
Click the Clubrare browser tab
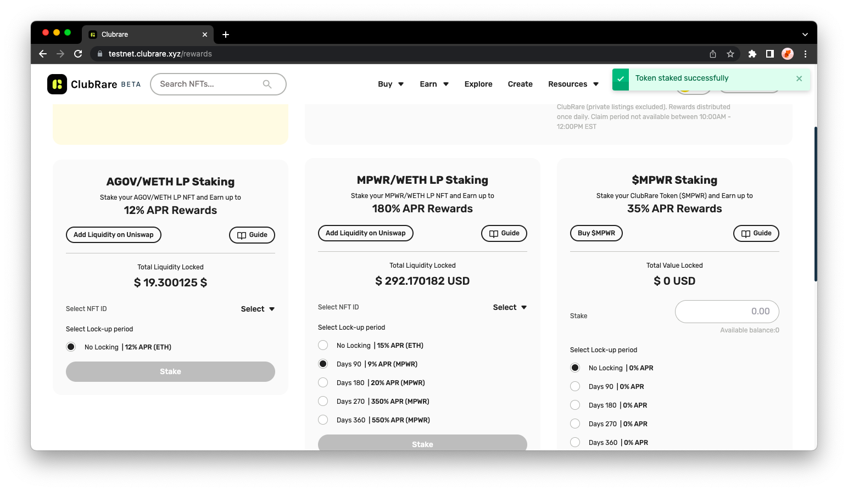(148, 35)
